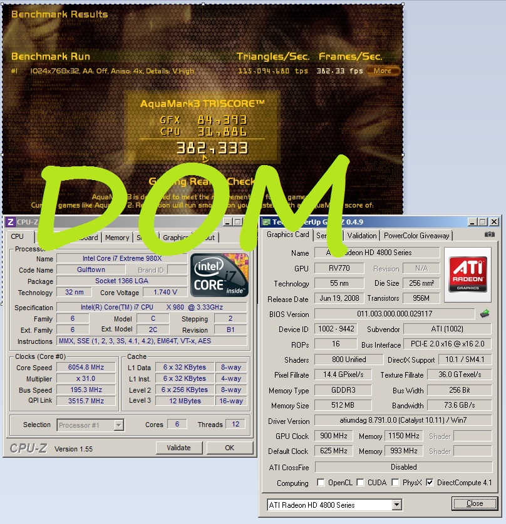Click the Intel Core i7 logo

click(x=219, y=275)
